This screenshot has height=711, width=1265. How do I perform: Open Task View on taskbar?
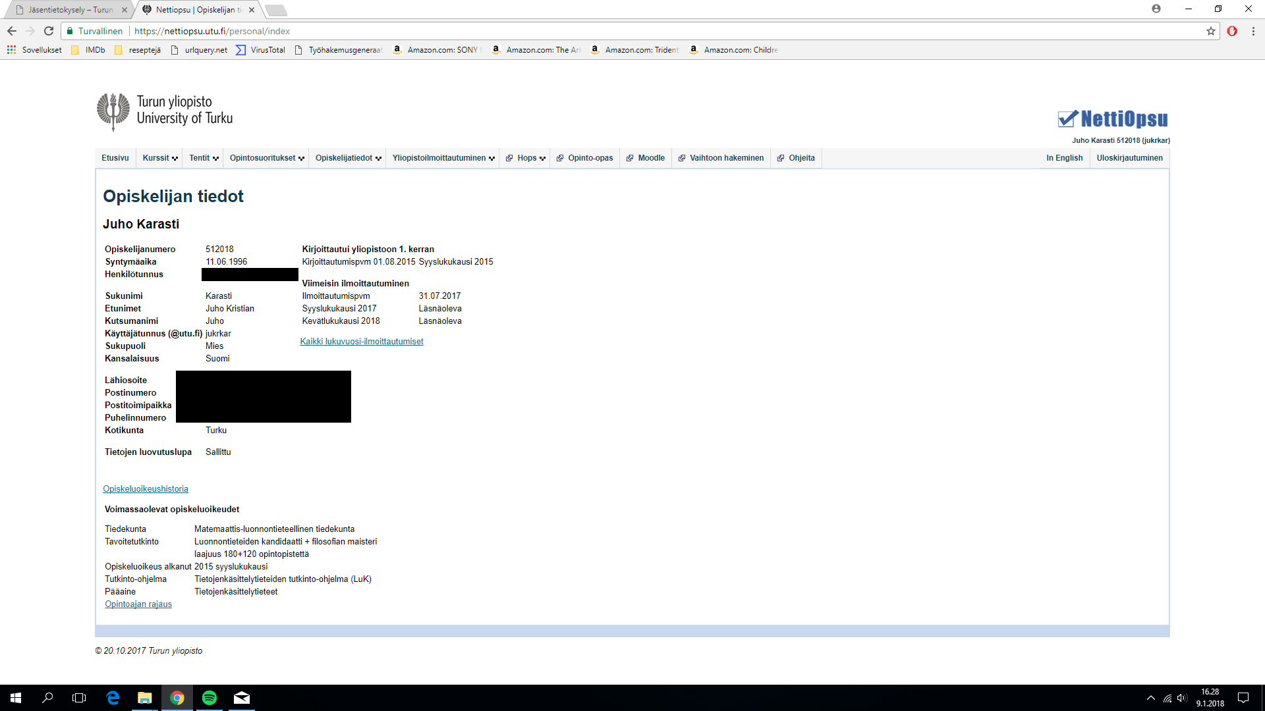click(x=79, y=698)
